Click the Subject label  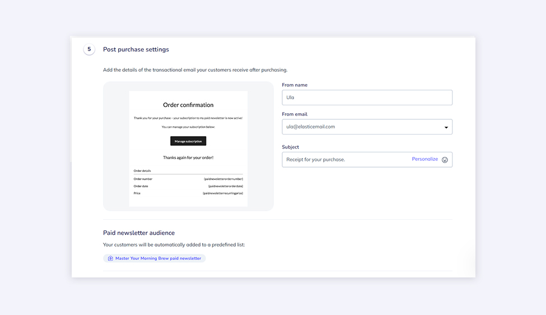click(291, 147)
